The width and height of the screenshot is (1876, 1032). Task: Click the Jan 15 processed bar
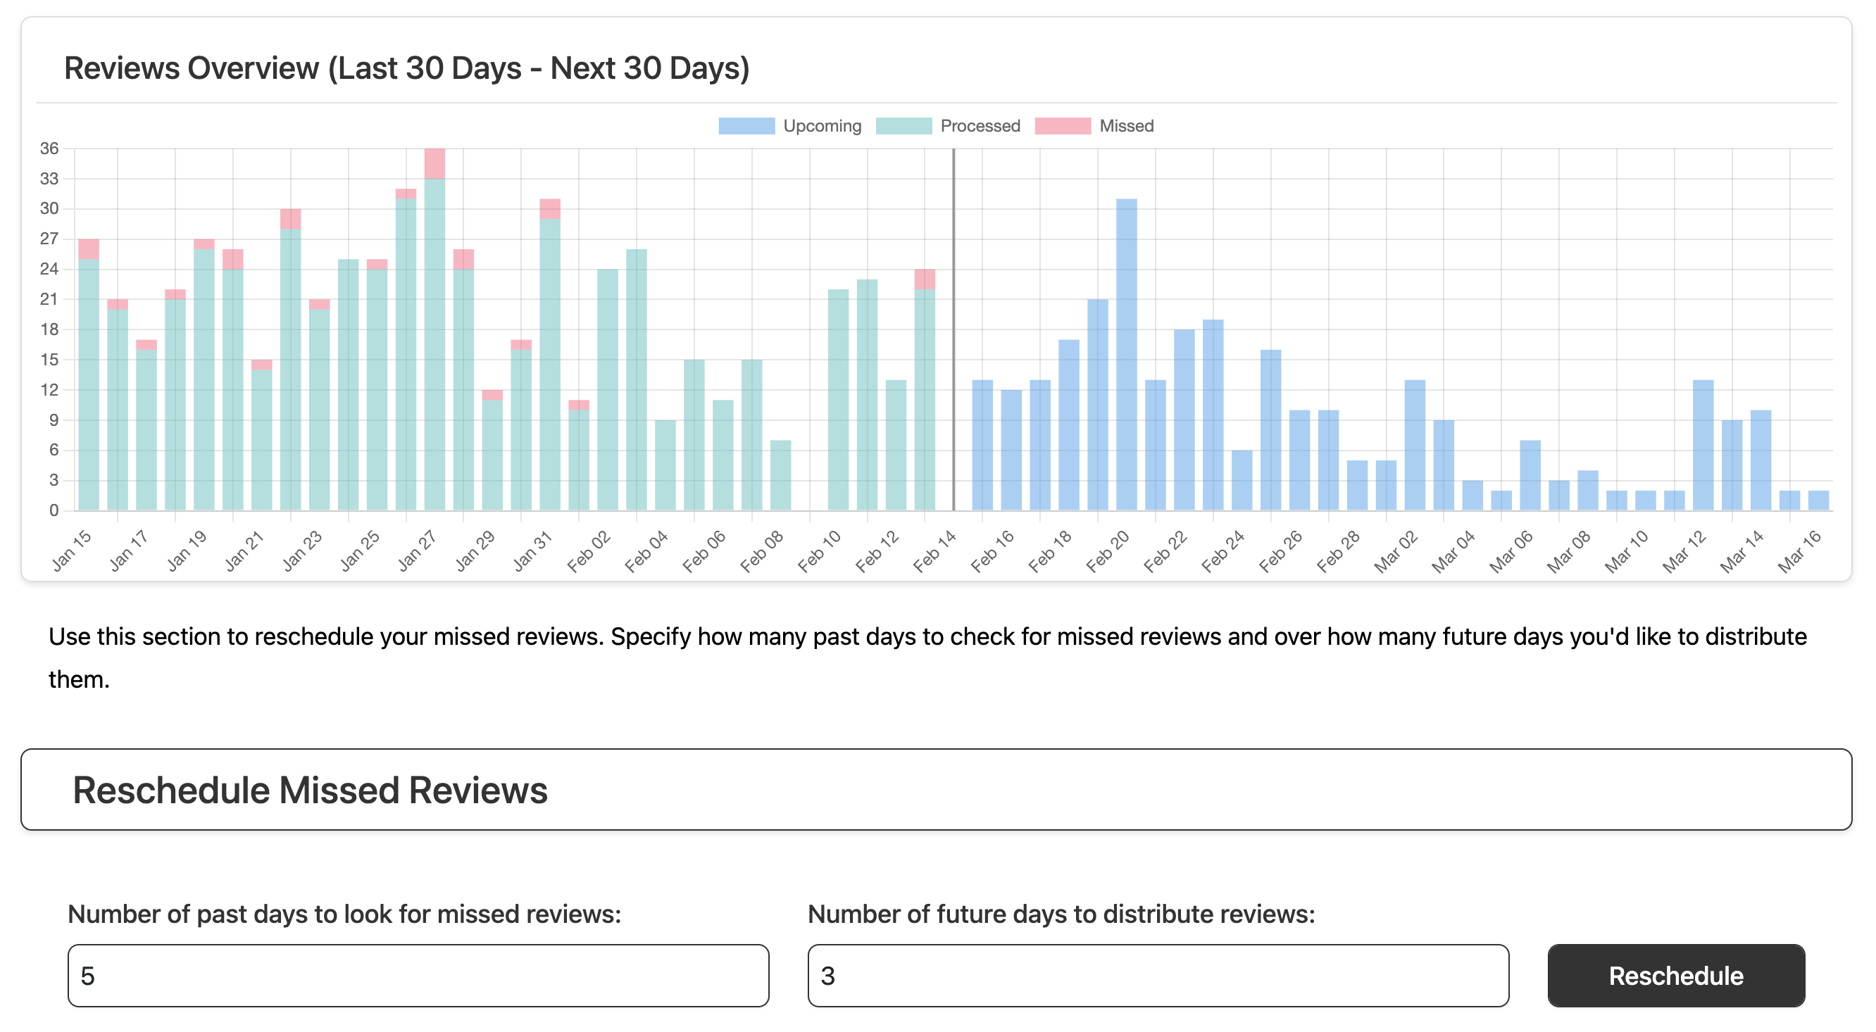pos(89,386)
